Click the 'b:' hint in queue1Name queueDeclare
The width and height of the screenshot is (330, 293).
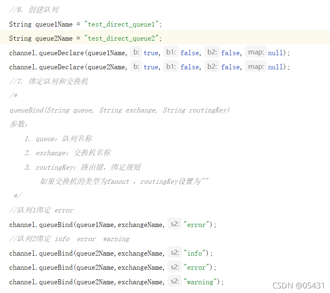point(136,52)
